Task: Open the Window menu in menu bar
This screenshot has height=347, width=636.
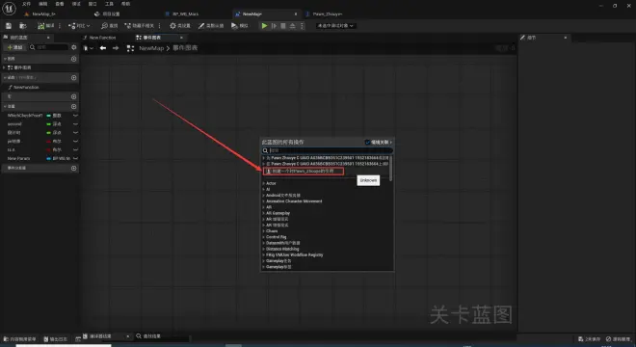Action: 93,4
